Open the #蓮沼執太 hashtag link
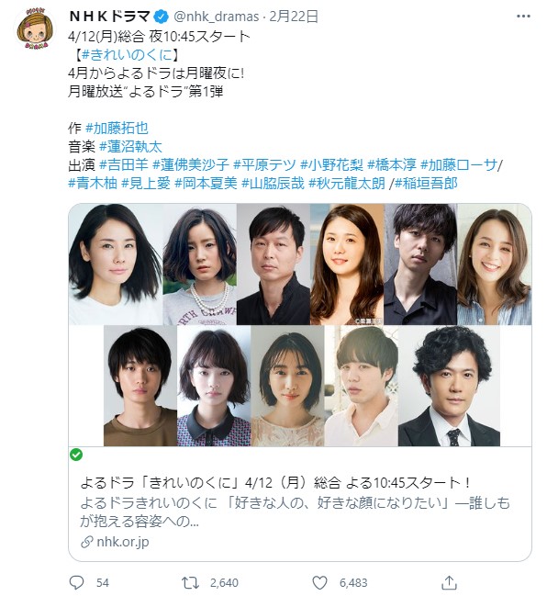 point(130,147)
